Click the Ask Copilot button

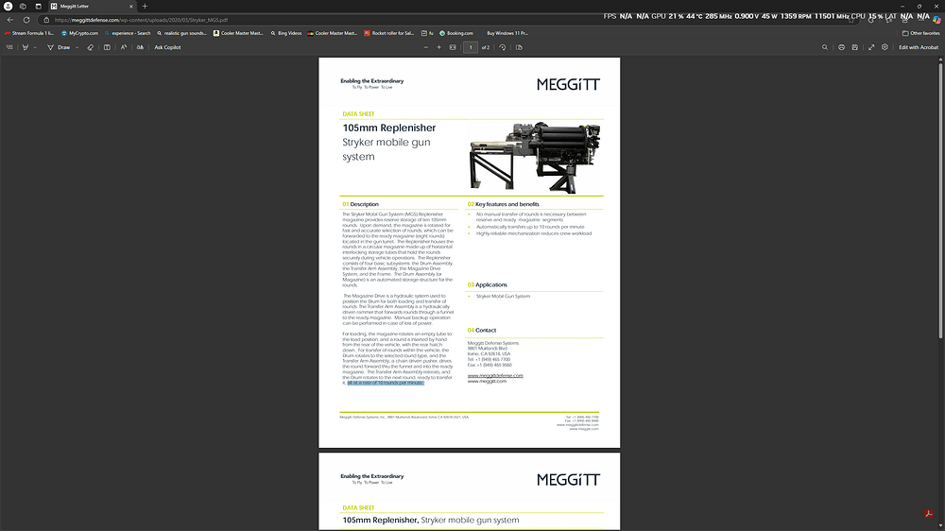point(169,46)
